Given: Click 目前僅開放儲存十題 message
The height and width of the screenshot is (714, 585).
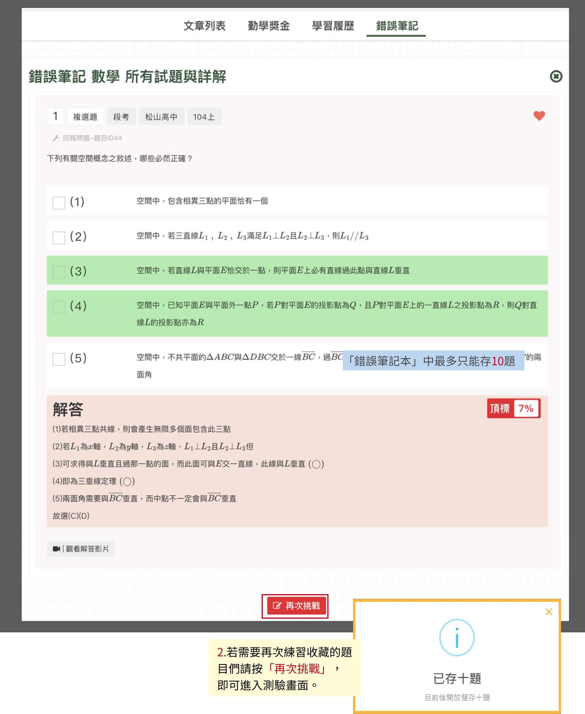Looking at the screenshot, I should point(457,697).
